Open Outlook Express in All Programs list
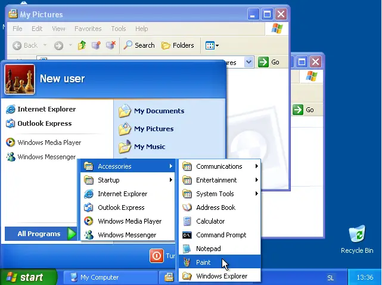This screenshot has height=285, width=382. 128,207
